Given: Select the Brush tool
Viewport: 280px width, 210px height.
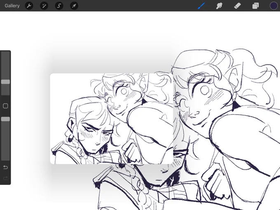Looking at the screenshot, I should point(201,6).
